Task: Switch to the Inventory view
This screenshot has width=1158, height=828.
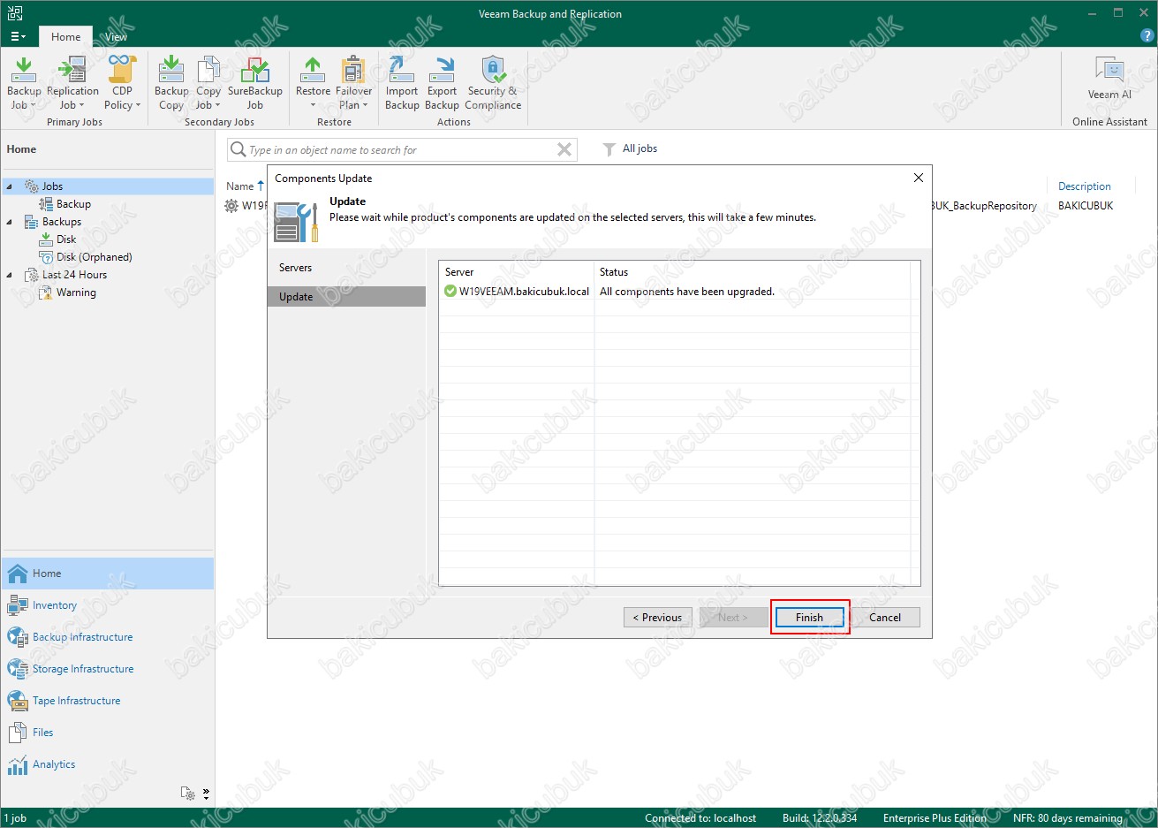Action: [108, 605]
